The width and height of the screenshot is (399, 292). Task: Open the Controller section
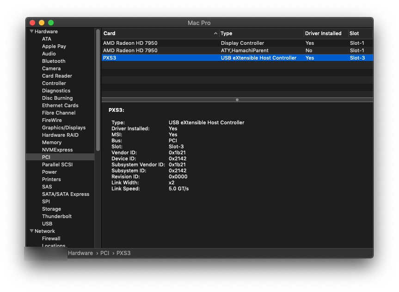[54, 83]
